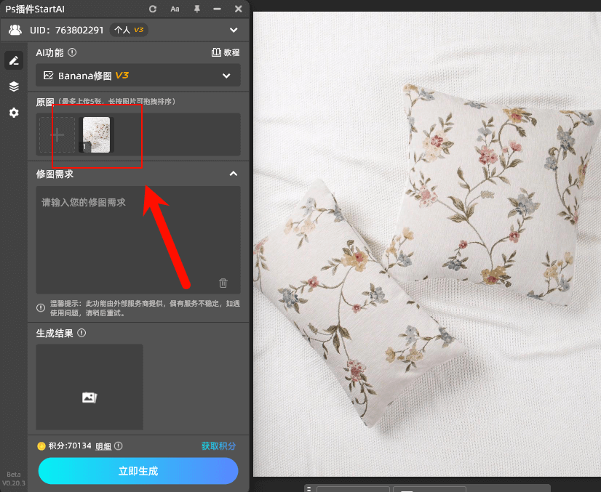This screenshot has height=492, width=601.
Task: Click the user avatar icon near the UID
Action: [15, 31]
